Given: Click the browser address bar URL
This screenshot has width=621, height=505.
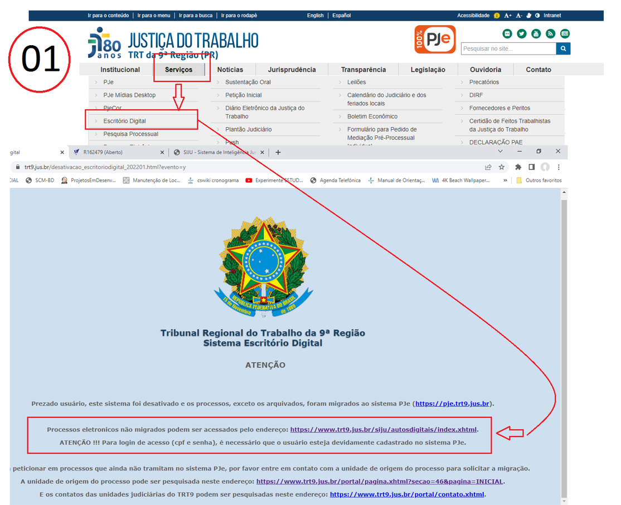Looking at the screenshot, I should (105, 167).
